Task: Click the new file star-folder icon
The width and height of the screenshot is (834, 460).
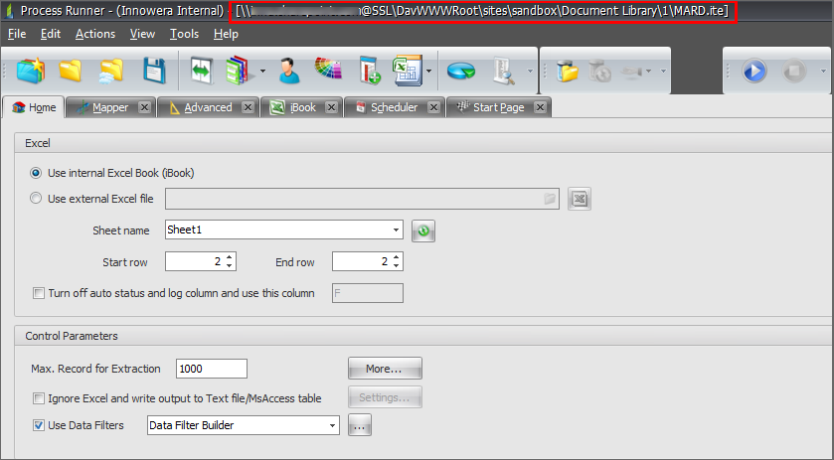Action: (31, 72)
